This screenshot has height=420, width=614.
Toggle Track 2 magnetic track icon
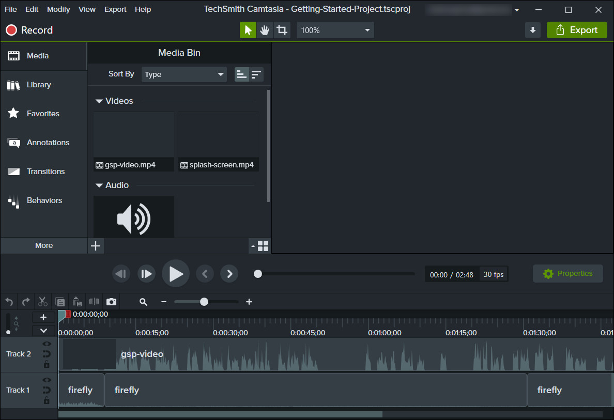[x=47, y=354]
